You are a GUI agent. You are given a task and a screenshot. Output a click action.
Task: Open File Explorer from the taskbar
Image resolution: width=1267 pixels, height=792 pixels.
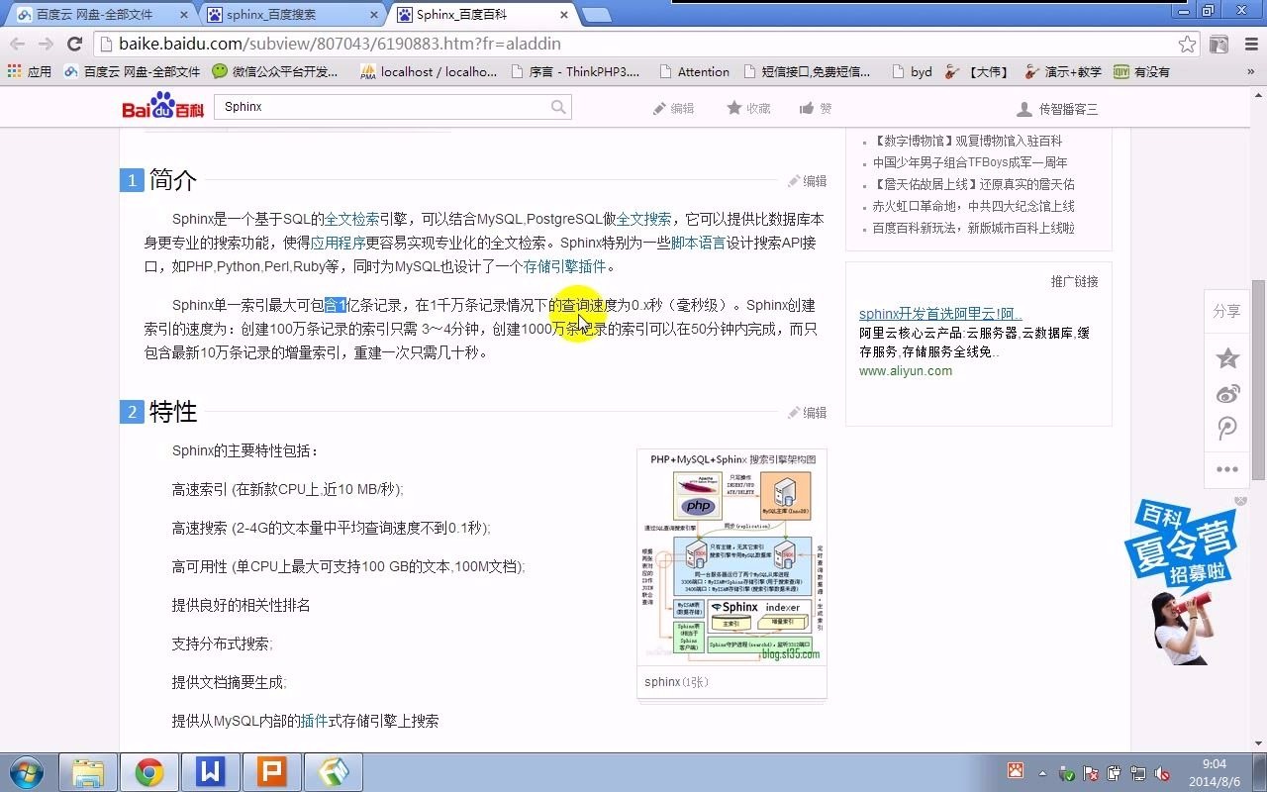(x=88, y=772)
